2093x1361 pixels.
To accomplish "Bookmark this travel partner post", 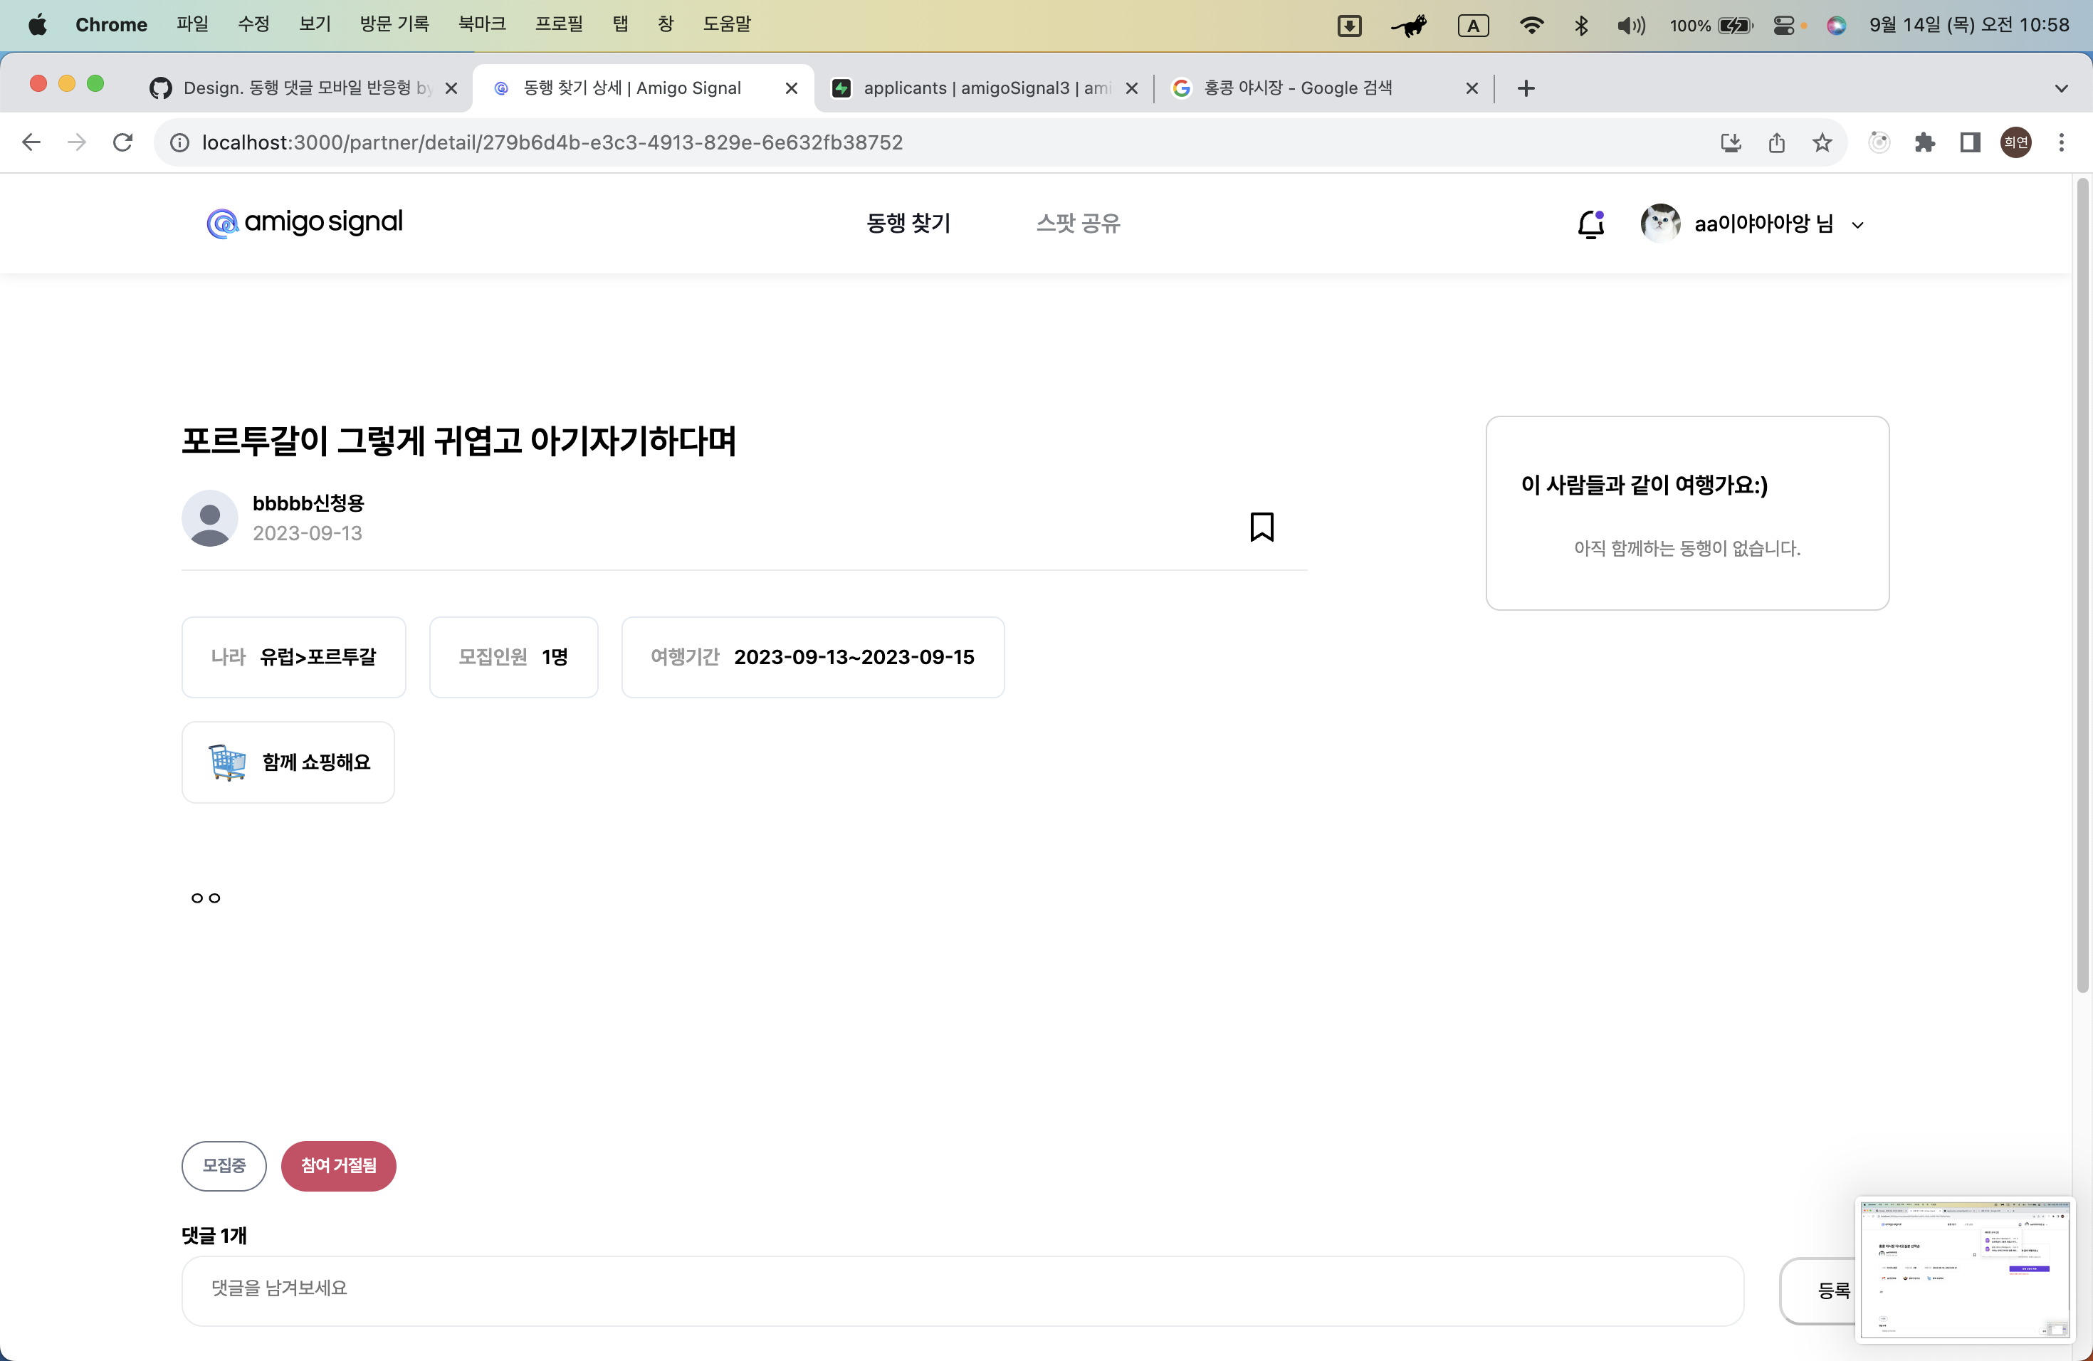I will pyautogui.click(x=1261, y=527).
